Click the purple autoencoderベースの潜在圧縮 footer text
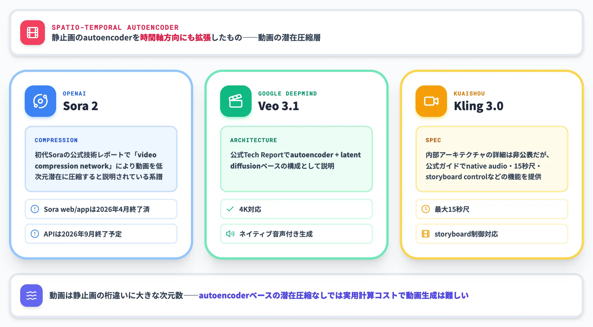 334,296
